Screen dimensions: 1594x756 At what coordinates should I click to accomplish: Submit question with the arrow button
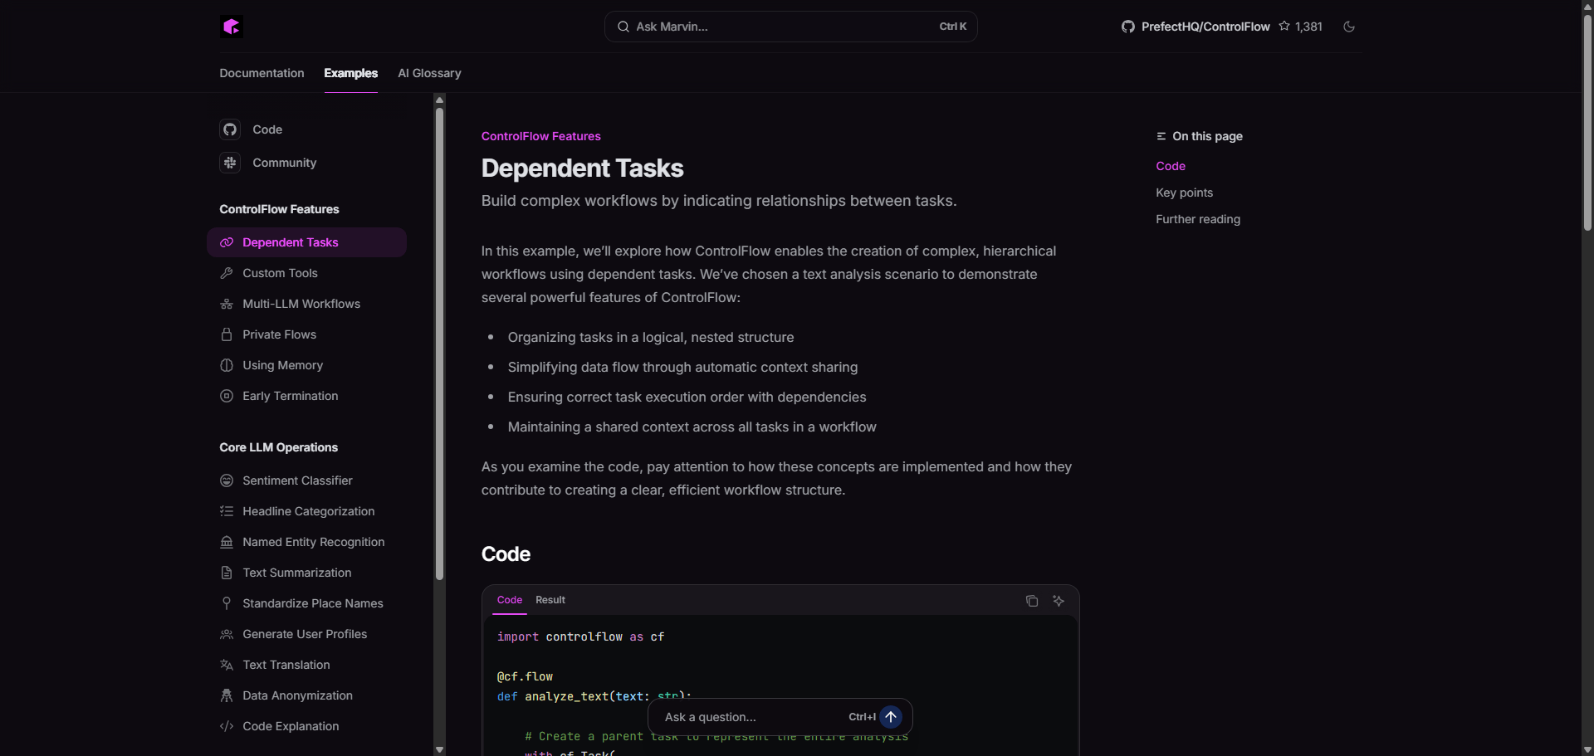pos(891,717)
